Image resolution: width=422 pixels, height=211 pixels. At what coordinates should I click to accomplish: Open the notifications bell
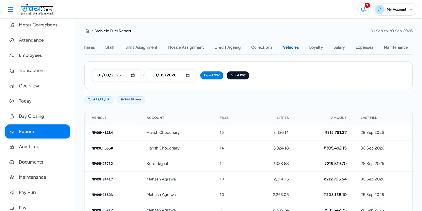(x=363, y=9)
